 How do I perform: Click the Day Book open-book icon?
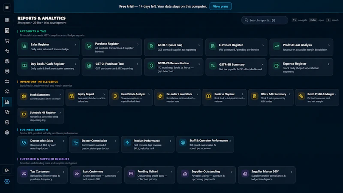[x=24, y=66]
